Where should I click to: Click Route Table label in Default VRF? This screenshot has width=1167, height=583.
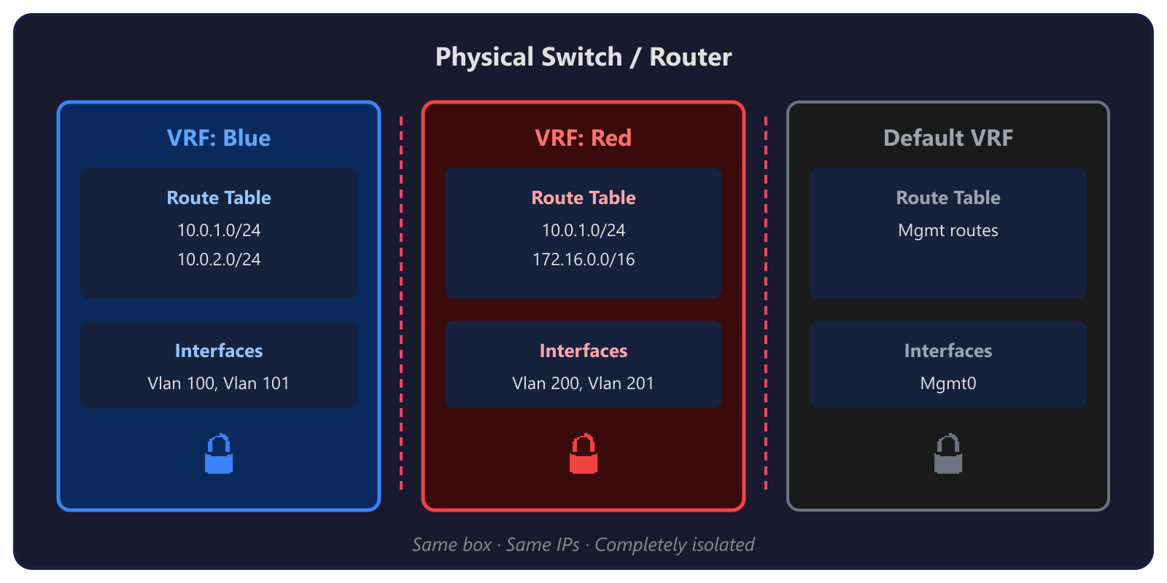(948, 197)
